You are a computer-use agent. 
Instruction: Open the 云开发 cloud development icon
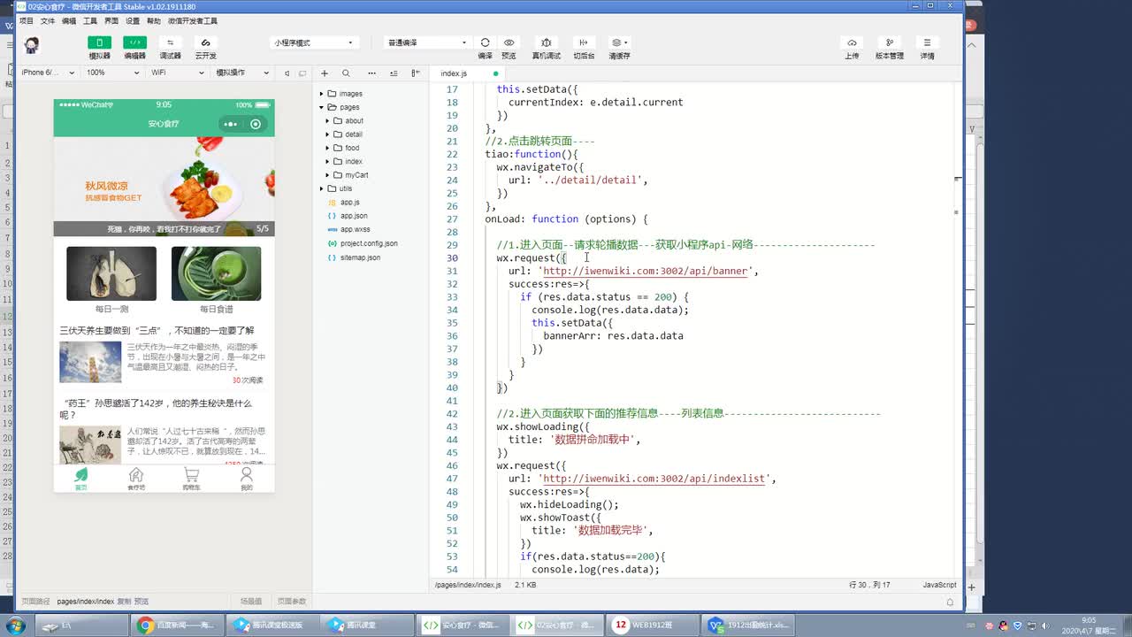point(205,42)
